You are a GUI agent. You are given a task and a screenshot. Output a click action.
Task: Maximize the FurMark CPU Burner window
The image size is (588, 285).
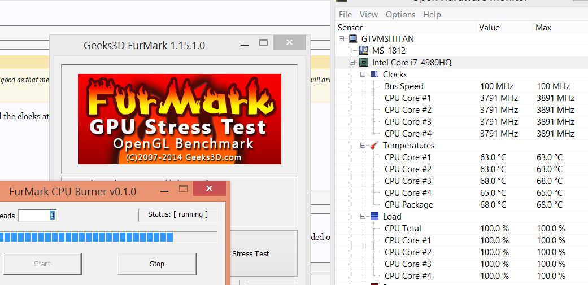[x=183, y=188]
